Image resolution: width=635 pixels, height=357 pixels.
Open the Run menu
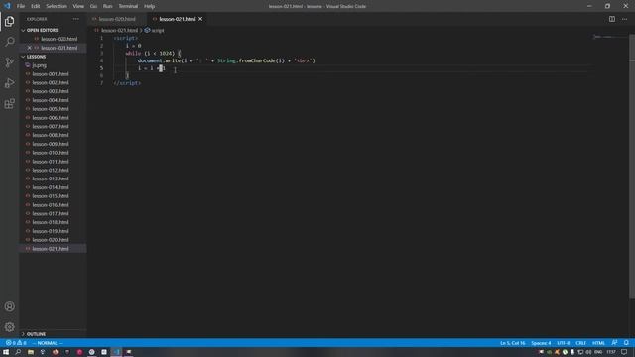[107, 6]
